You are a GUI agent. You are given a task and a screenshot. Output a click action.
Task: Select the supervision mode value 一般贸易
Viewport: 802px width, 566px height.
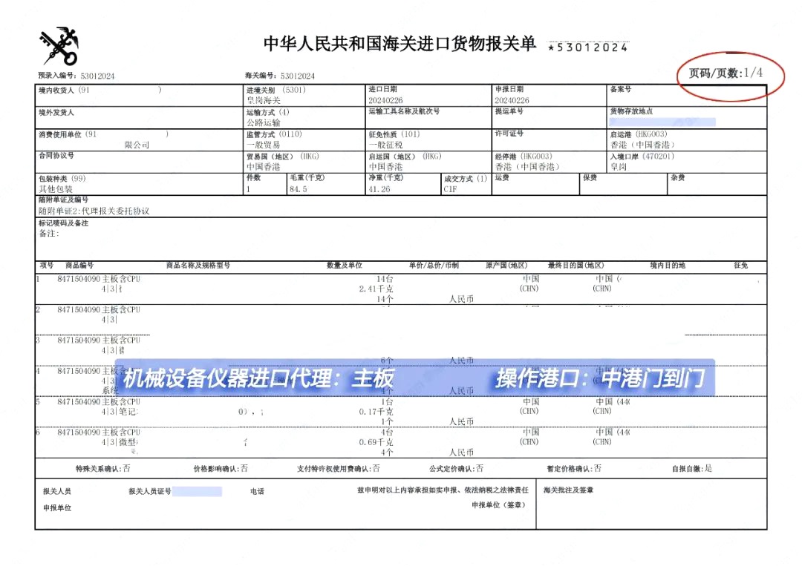click(x=264, y=145)
